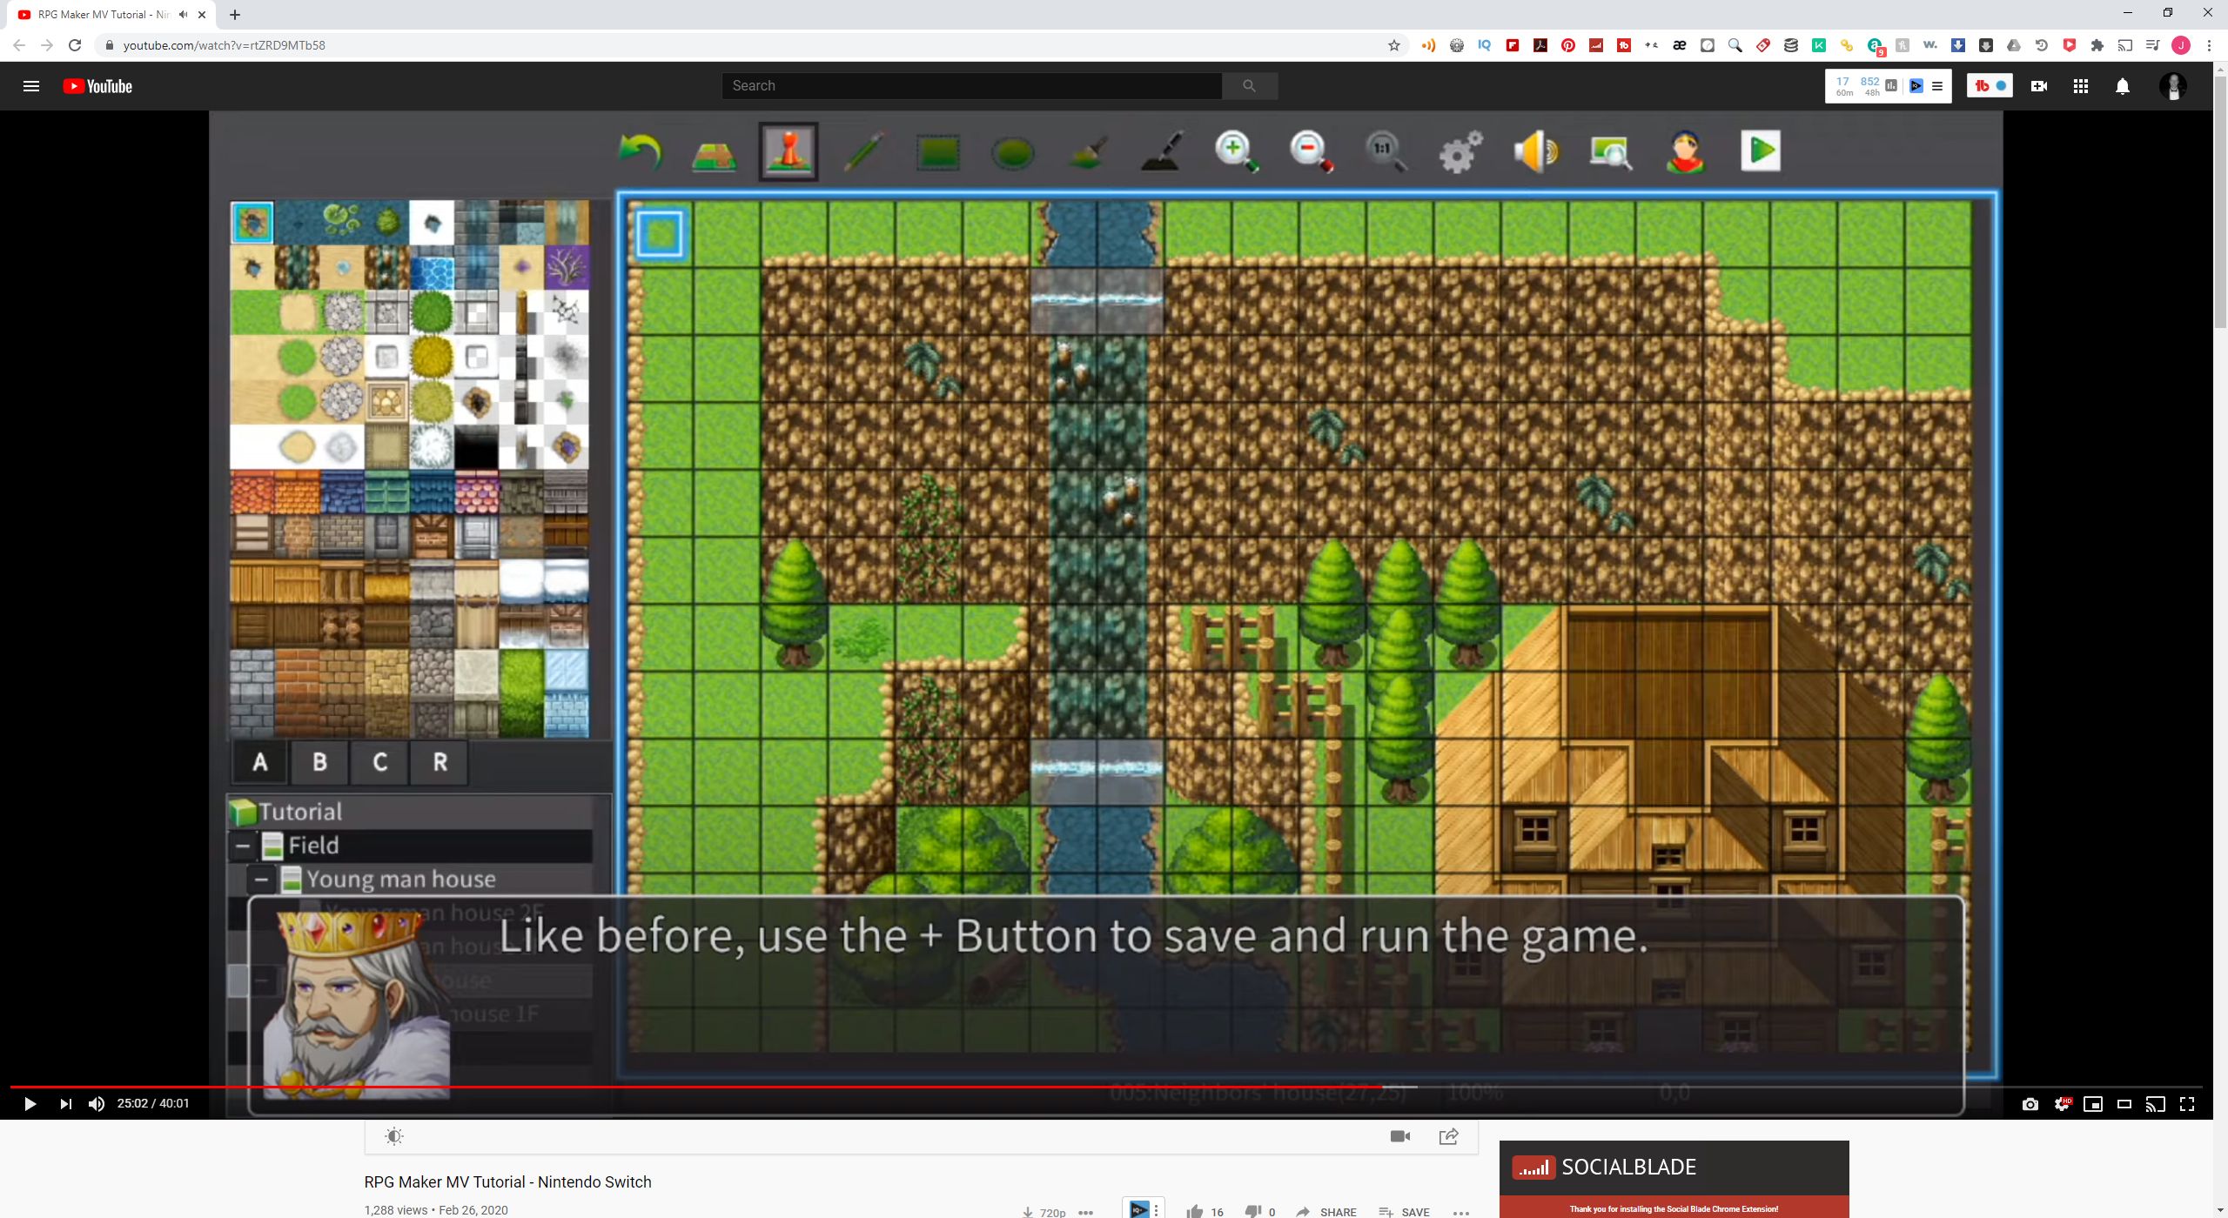2228x1218 pixels.
Task: Switch to tileset tab A
Action: click(259, 763)
